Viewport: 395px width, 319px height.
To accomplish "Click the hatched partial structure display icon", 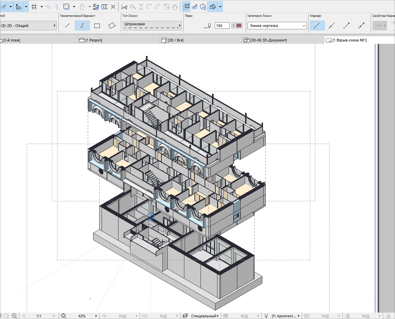I will tap(226, 316).
